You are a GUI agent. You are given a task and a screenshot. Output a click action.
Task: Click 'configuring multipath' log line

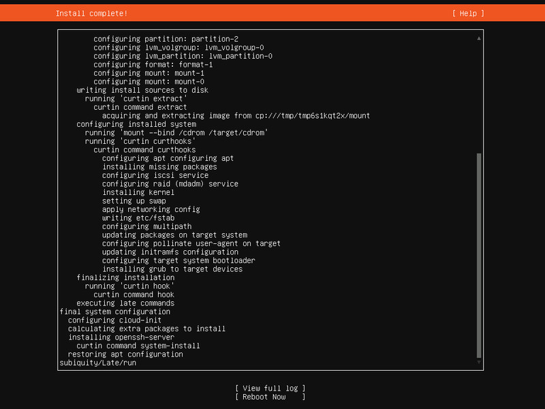click(x=146, y=226)
